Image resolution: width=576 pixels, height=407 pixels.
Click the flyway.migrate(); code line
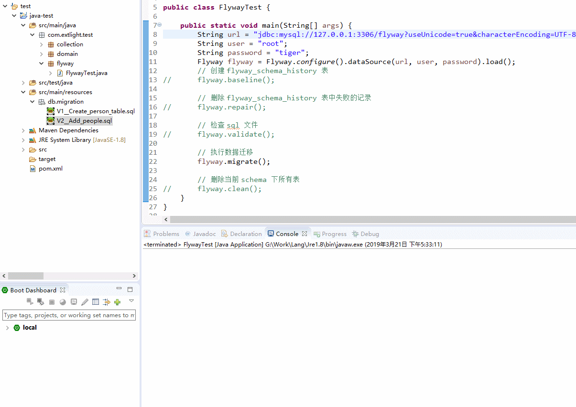coord(234,161)
